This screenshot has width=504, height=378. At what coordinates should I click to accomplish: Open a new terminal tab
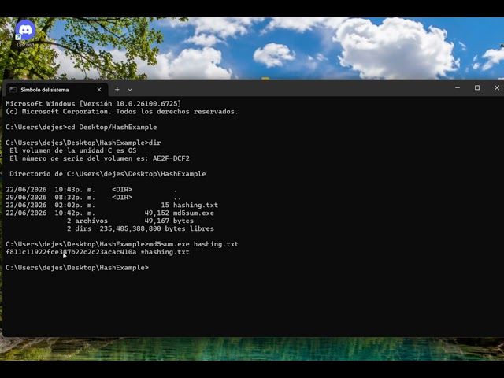pyautogui.click(x=117, y=90)
